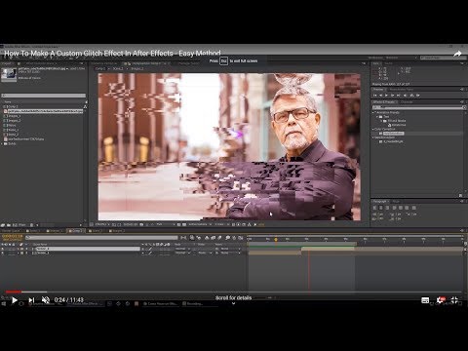Select Justify All paragraph icon

tap(413, 208)
